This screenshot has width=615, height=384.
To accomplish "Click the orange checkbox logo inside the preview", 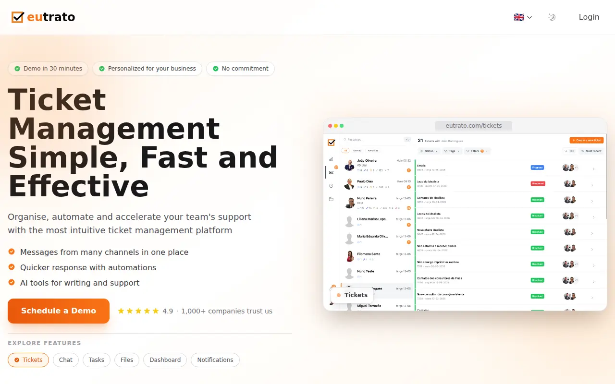I will (x=331, y=143).
